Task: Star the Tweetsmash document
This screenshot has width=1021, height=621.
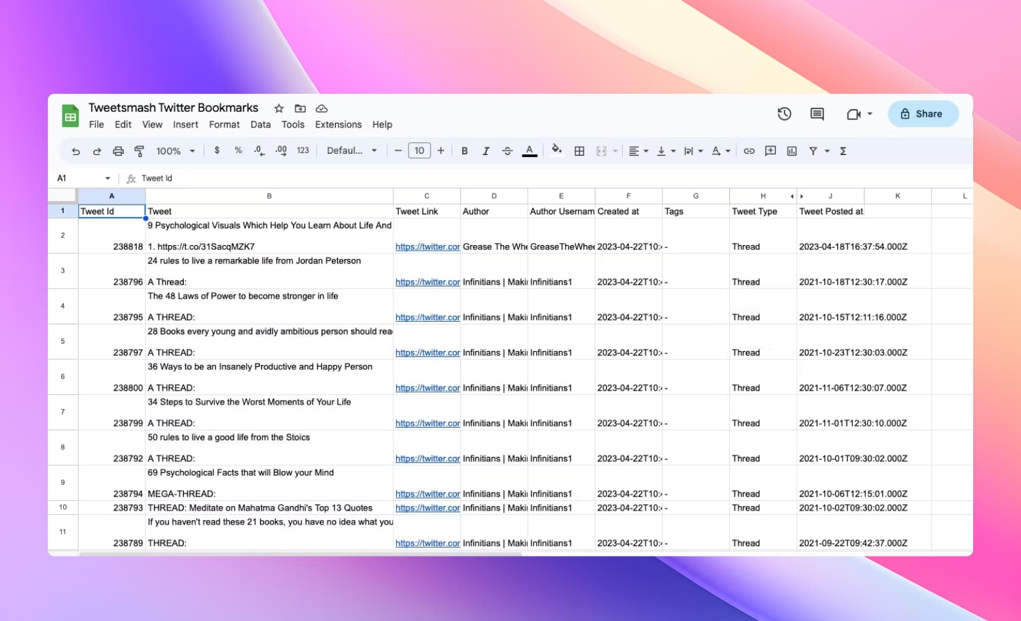Action: (x=279, y=108)
